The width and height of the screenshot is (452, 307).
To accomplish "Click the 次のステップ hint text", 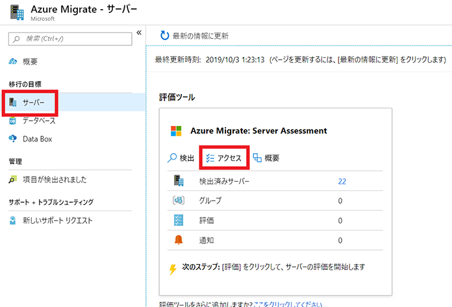I will [x=273, y=267].
